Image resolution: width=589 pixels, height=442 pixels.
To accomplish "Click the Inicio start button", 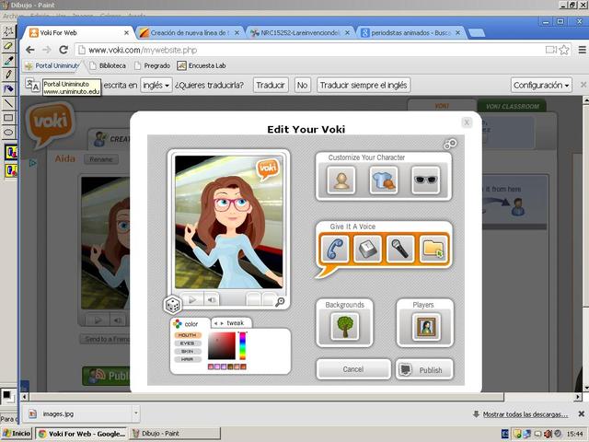I will [17, 434].
